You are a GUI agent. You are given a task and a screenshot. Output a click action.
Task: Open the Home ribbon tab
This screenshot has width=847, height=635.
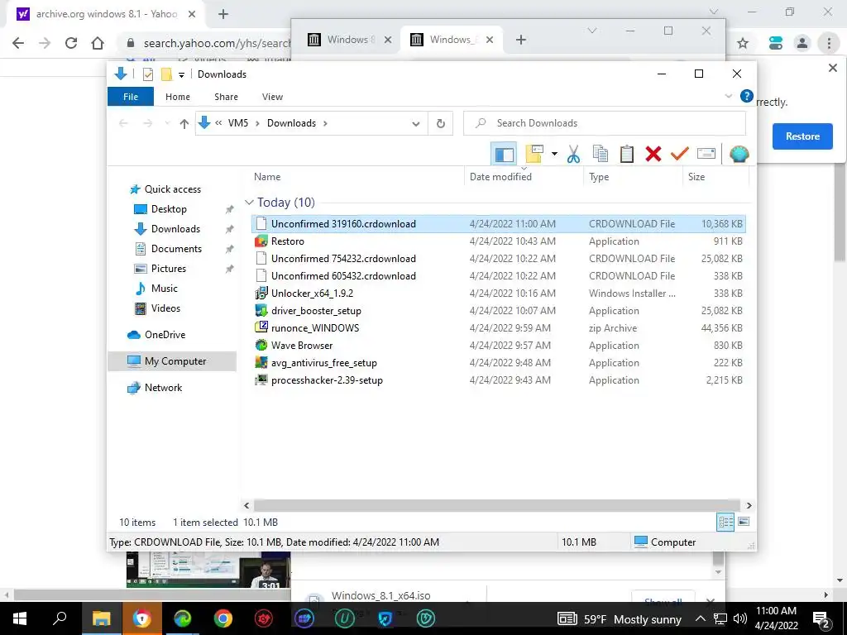(x=178, y=97)
